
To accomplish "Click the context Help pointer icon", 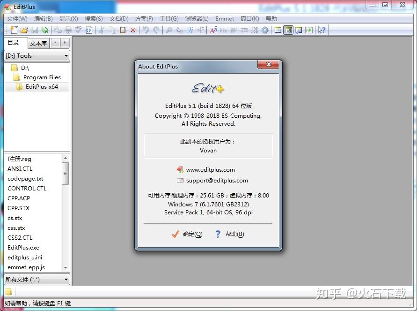I will coord(322,30).
